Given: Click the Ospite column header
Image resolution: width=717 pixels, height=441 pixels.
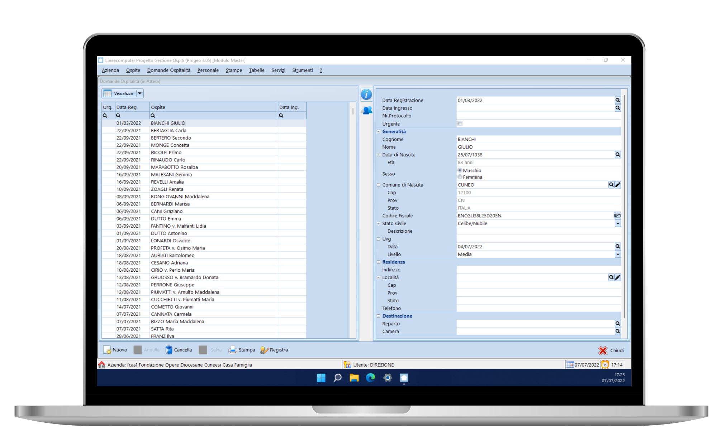Looking at the screenshot, I should (x=214, y=107).
